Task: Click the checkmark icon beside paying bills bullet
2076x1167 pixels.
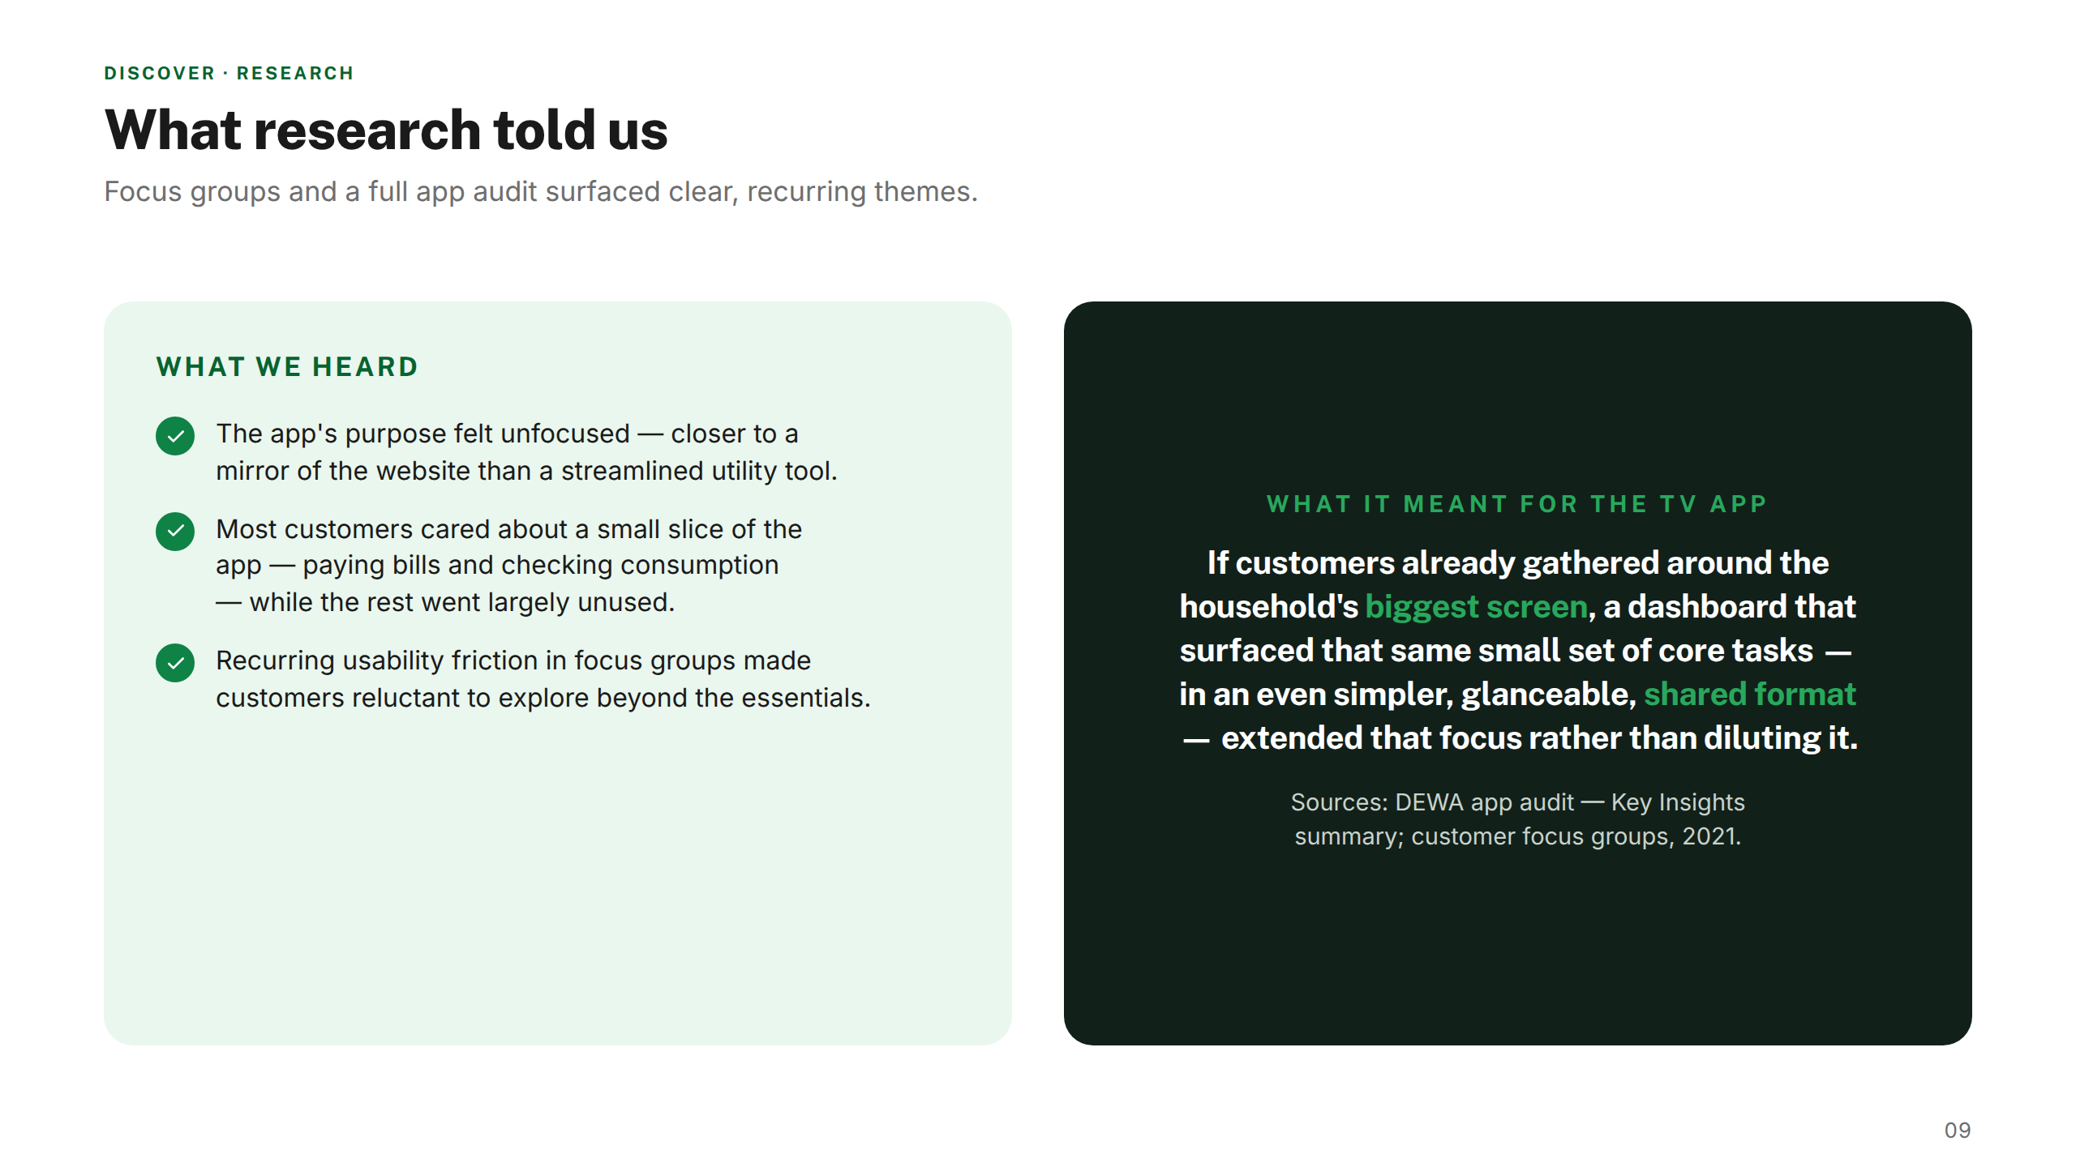Action: tap(175, 532)
